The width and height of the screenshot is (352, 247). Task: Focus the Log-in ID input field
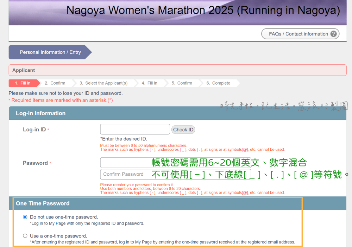(135, 129)
